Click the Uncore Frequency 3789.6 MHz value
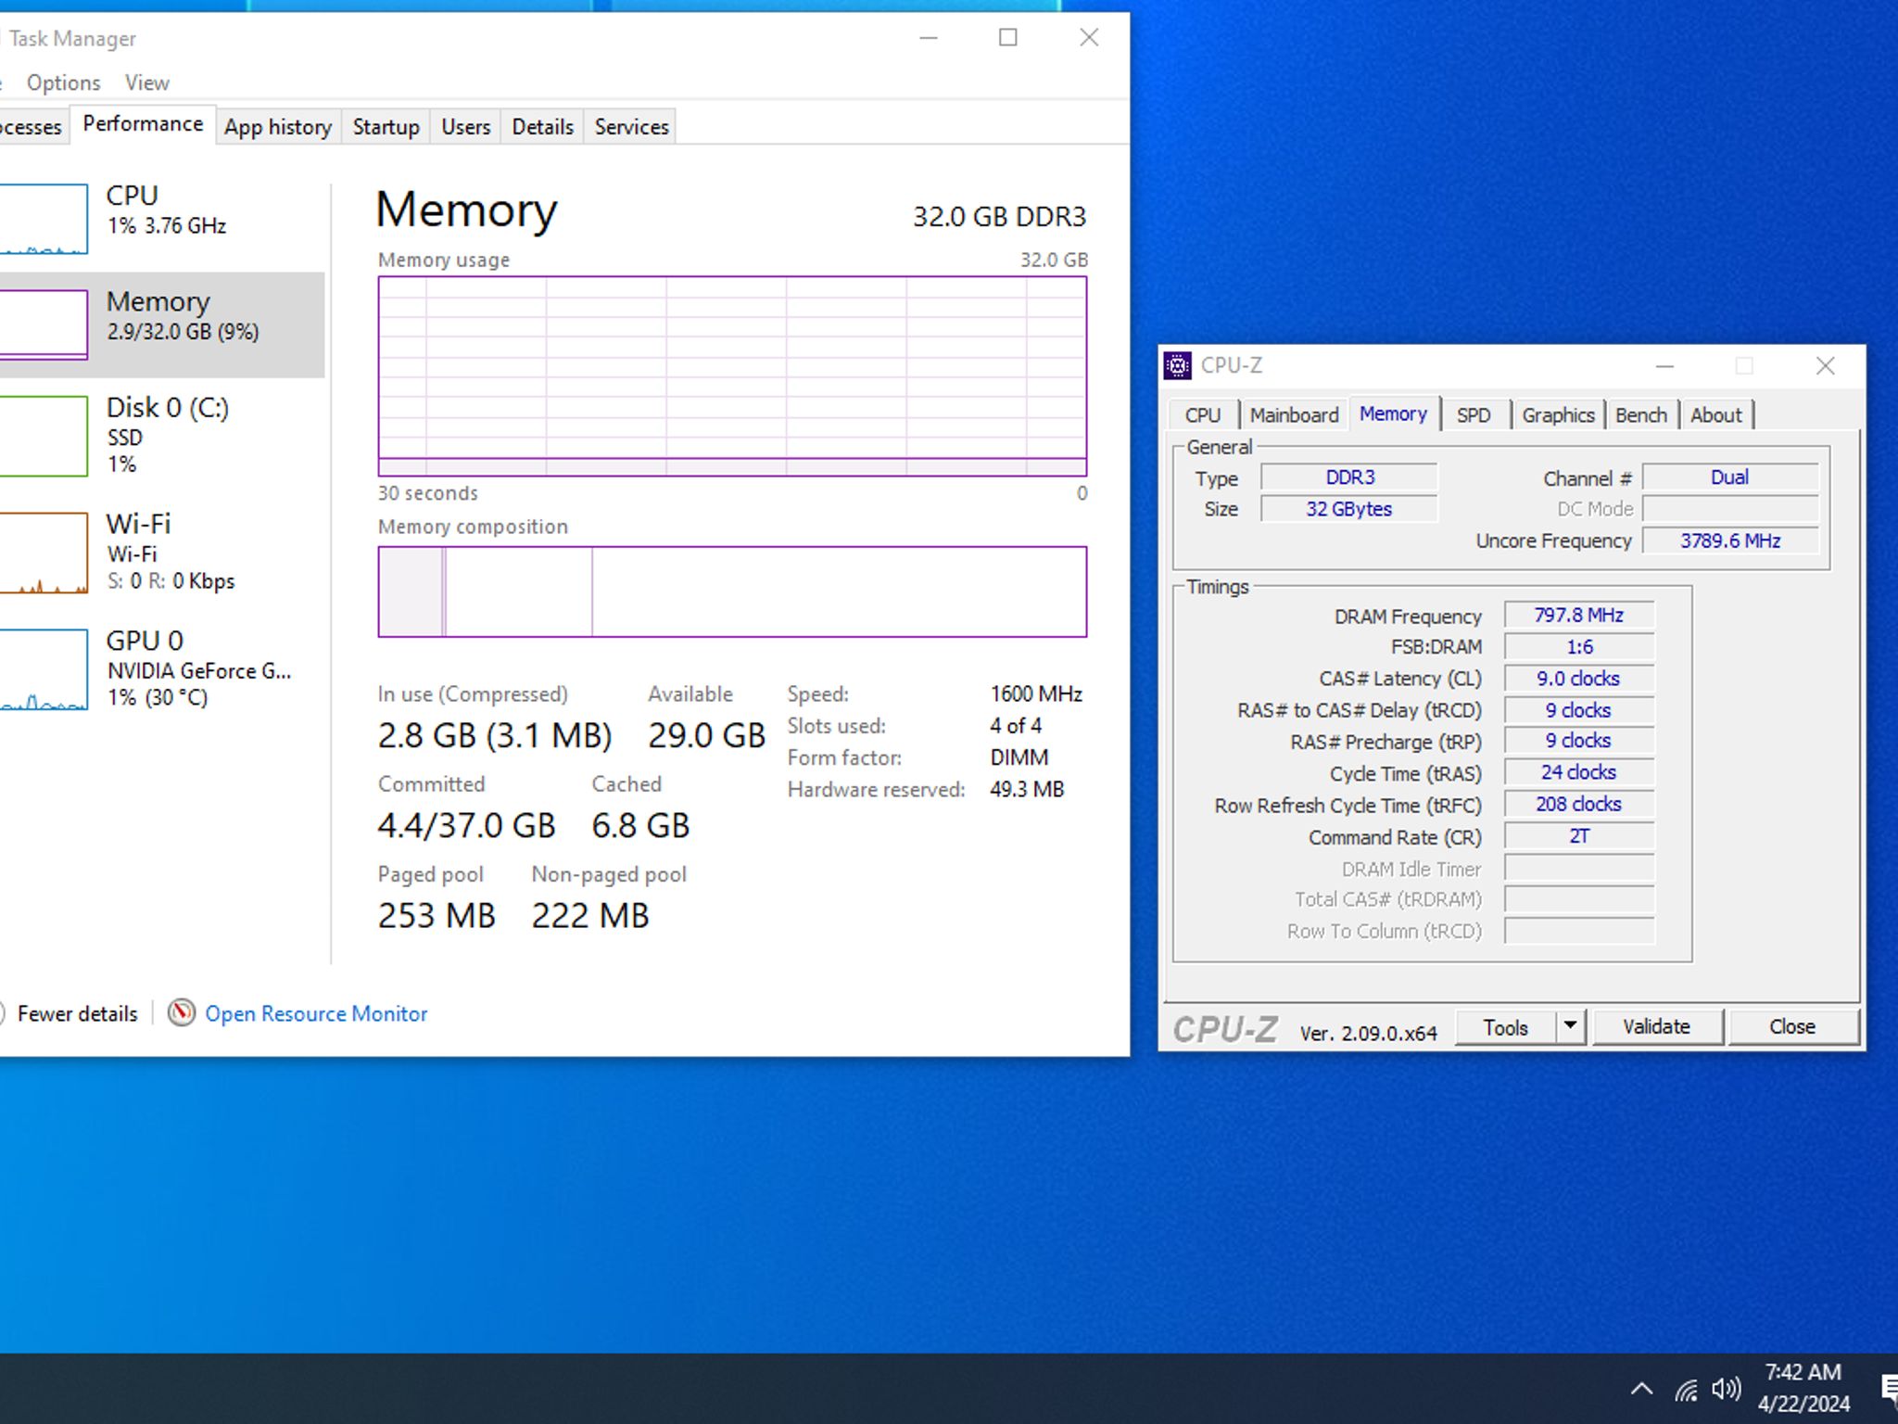Viewport: 1898px width, 1424px height. [1730, 540]
